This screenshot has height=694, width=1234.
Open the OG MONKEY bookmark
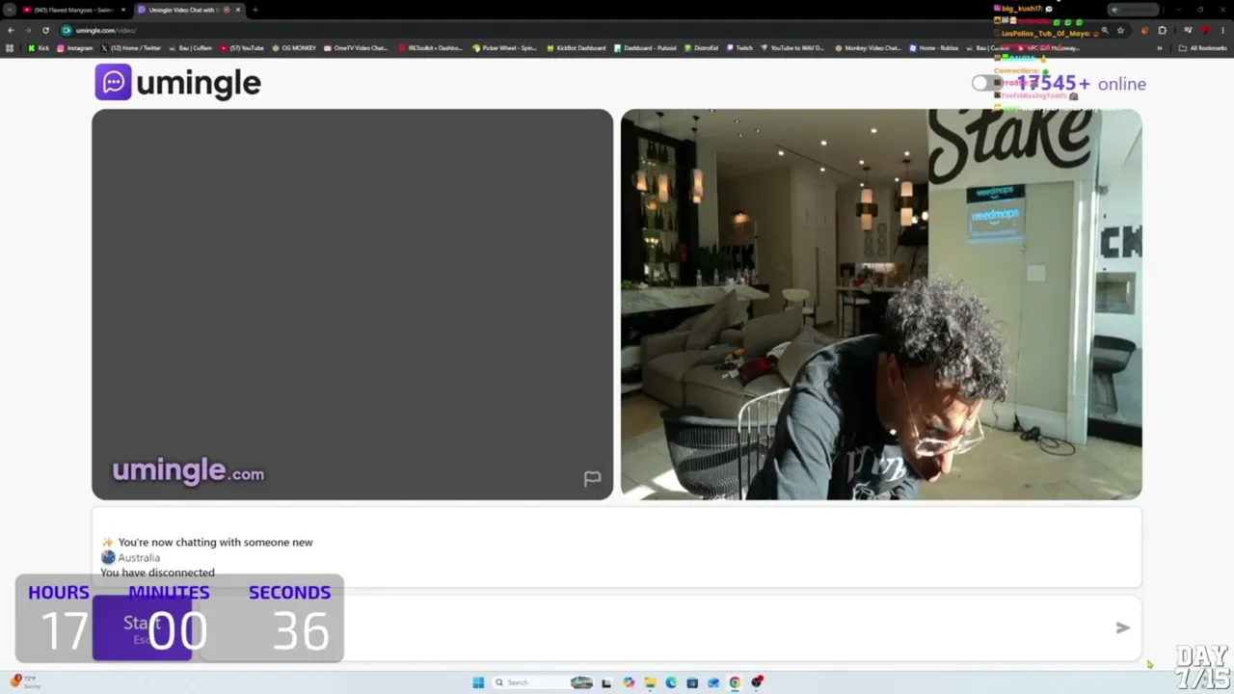[x=294, y=48]
